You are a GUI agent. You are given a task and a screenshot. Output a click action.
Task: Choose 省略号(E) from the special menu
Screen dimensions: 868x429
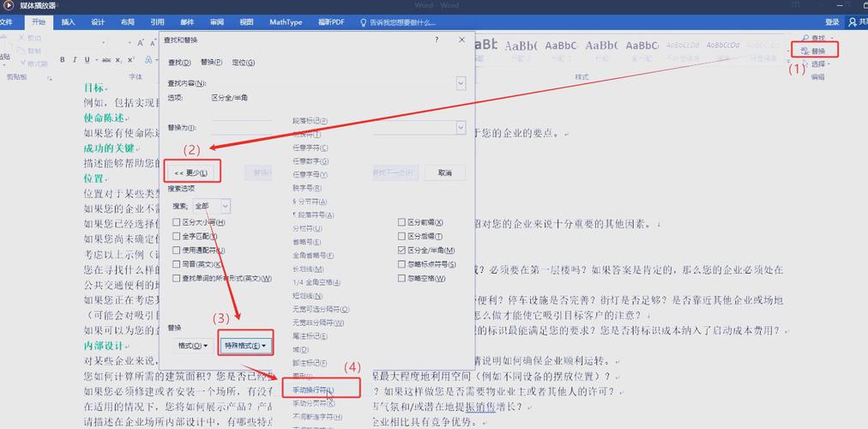(307, 242)
